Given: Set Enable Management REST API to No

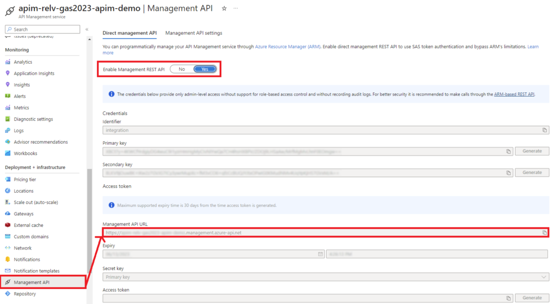Looking at the screenshot, I should pyautogui.click(x=182, y=69).
